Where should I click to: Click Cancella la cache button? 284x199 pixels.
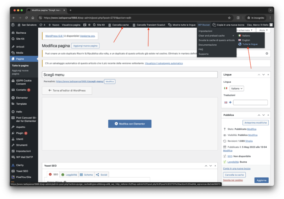(234, 175)
